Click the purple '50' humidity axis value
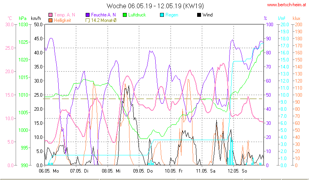 click(269, 95)
